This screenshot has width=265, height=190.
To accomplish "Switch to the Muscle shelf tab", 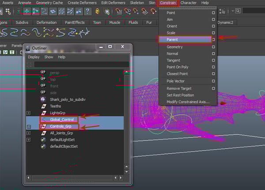I will [x=114, y=22].
